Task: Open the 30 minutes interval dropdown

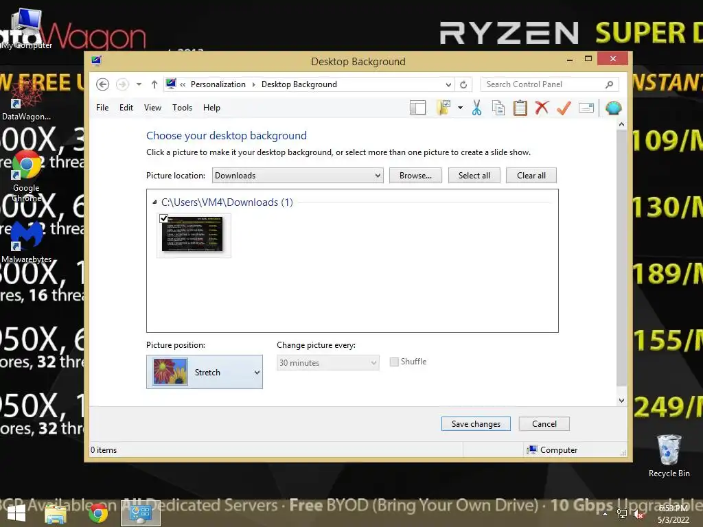Action: point(327,362)
